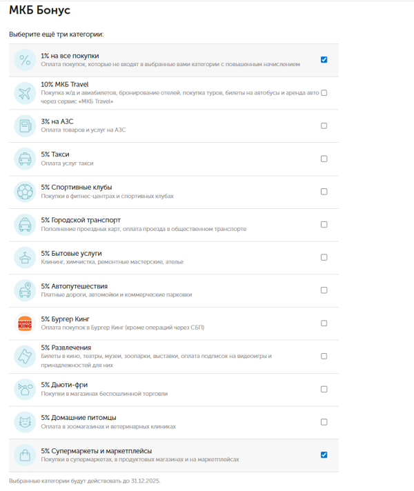The height and width of the screenshot is (491, 414).
Task: Click the ticket icon for entertainment
Action: pos(25,357)
